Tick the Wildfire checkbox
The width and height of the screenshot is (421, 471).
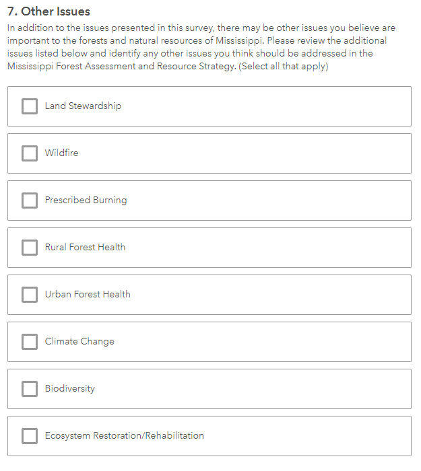click(x=30, y=153)
